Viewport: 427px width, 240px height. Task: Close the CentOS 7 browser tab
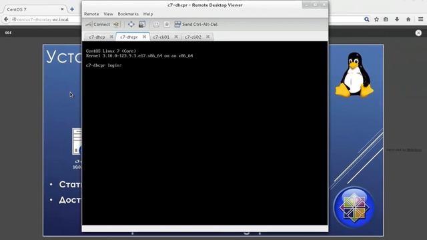(x=62, y=9)
